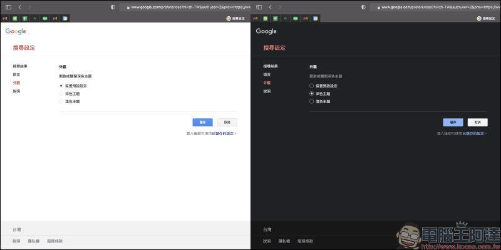Open green speech-bubble pinned tab in light-theme window
Screen dimensions: 501x250
pyautogui.click(x=44, y=19)
